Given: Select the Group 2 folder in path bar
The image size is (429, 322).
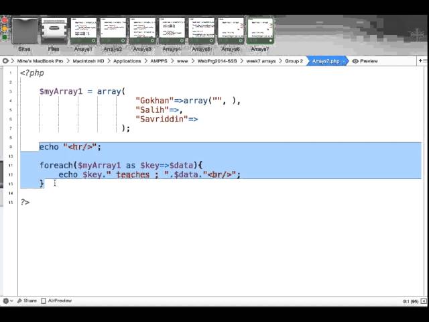Looking at the screenshot, I should [x=294, y=61].
